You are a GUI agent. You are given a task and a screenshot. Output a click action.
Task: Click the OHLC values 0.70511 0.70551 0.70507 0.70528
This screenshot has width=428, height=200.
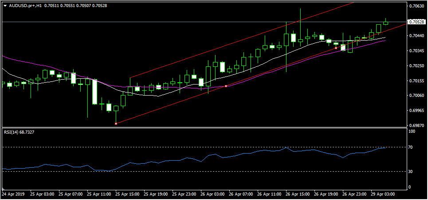pos(75,6)
